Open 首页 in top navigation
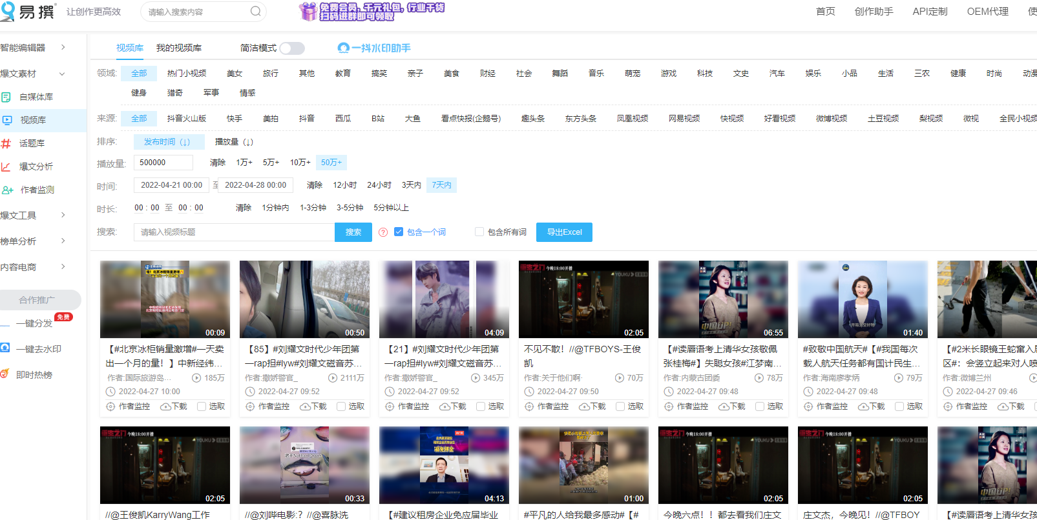This screenshot has height=520, width=1037. (x=826, y=12)
